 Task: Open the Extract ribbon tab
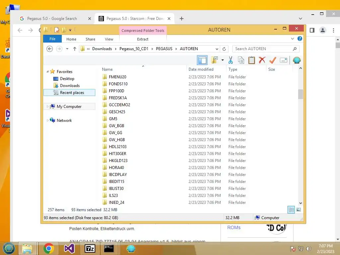[143, 39]
